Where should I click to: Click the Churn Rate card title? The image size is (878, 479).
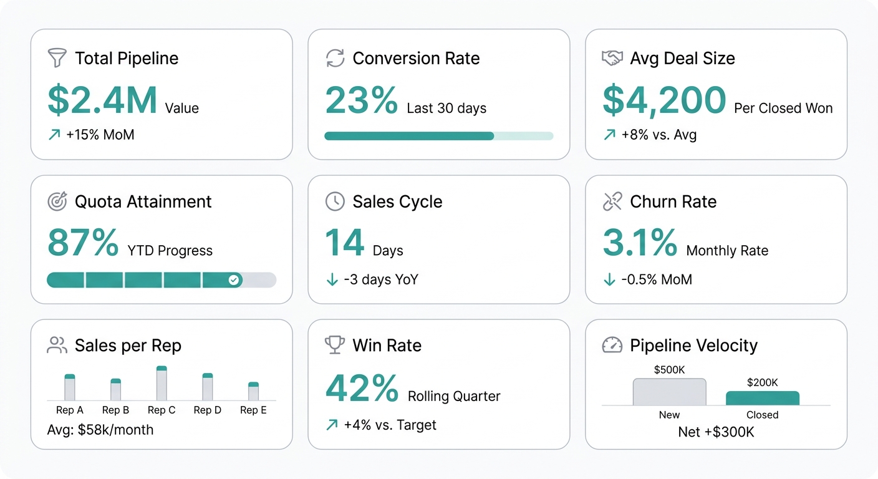coord(673,201)
